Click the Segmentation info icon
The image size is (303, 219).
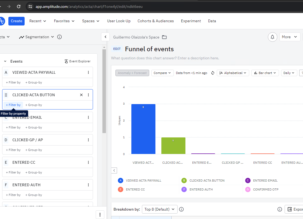(x=59, y=37)
